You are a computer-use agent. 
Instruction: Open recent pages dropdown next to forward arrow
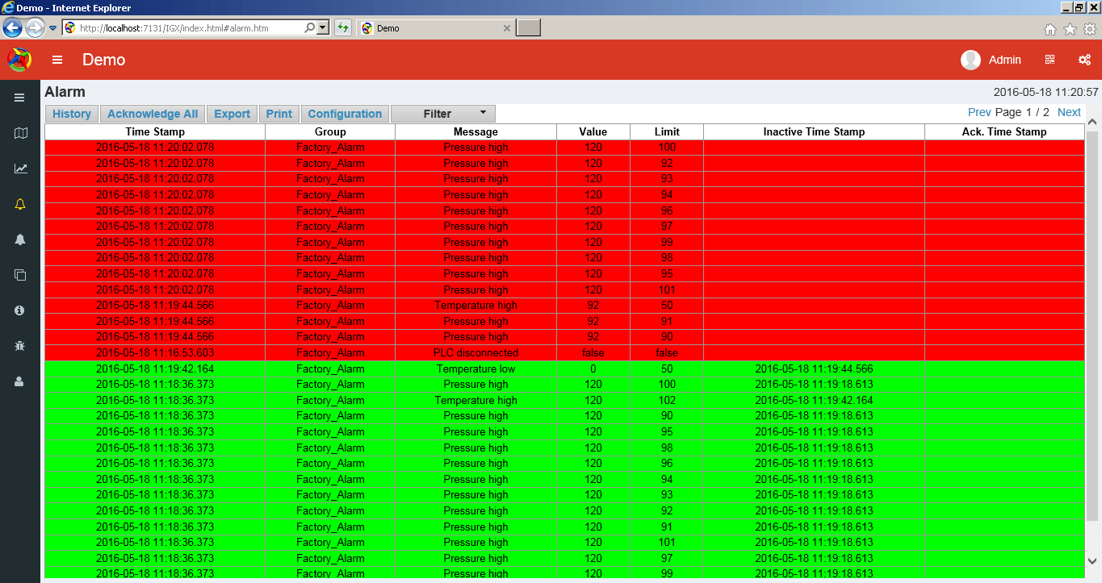(x=53, y=28)
